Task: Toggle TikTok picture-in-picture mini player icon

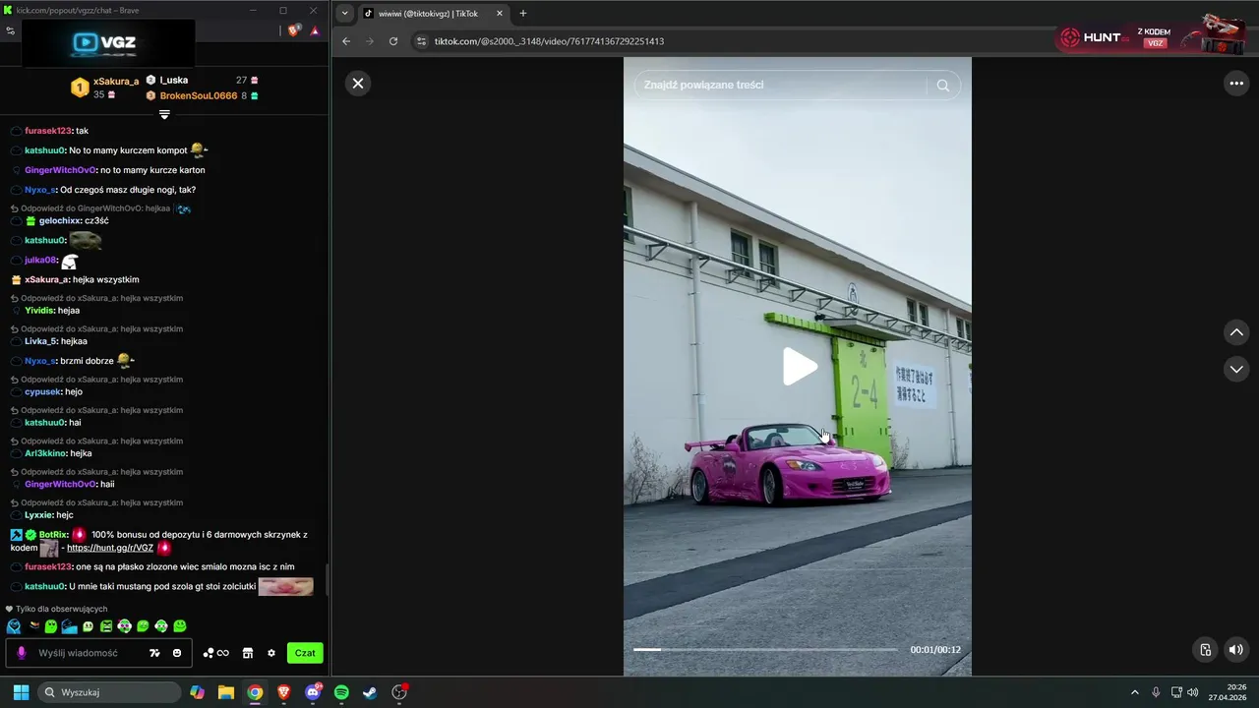Action: (x=1206, y=649)
